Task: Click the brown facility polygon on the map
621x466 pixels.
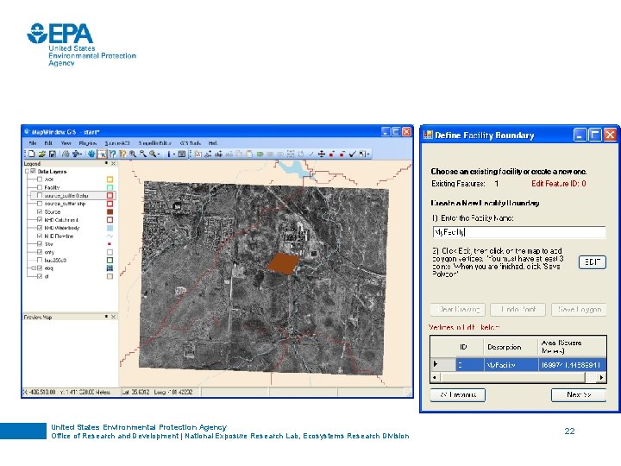Action: point(283,263)
